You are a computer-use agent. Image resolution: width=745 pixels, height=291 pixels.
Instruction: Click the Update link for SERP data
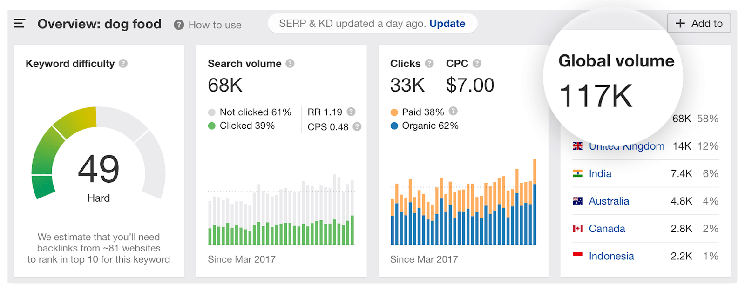(x=447, y=24)
